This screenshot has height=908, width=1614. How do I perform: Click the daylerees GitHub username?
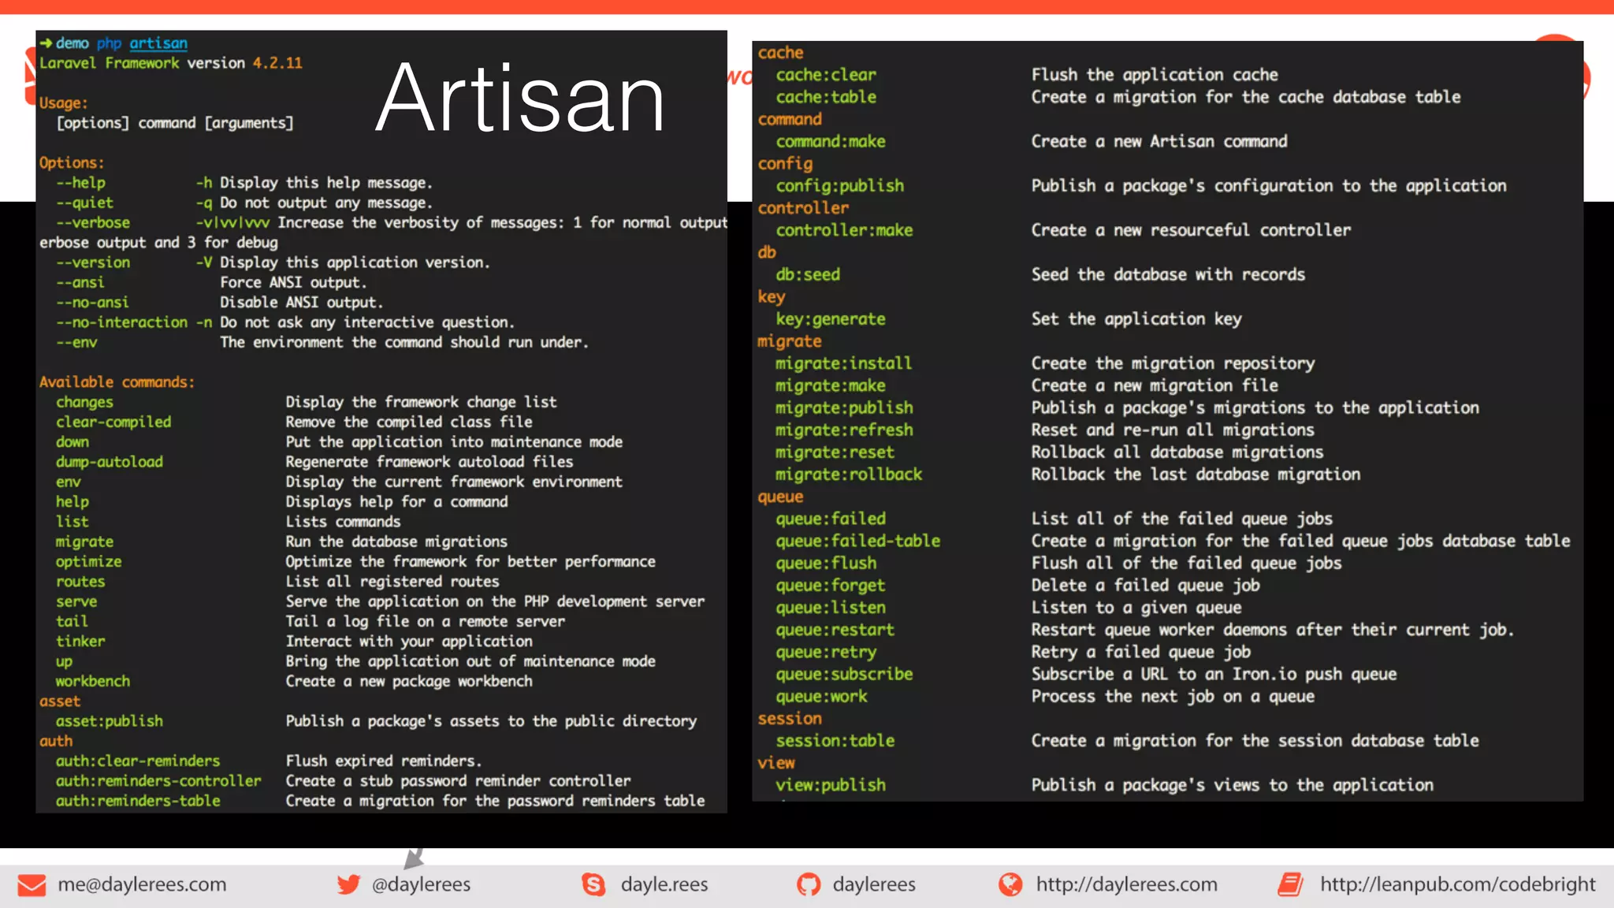coord(874,884)
